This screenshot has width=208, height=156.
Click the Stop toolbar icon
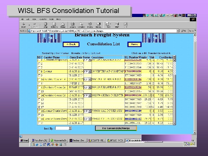(x=46, y=25)
